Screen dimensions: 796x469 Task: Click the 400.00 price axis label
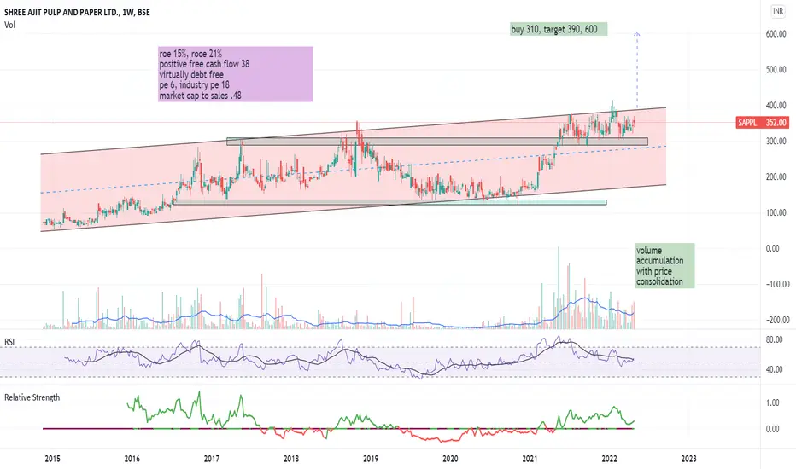[776, 106]
